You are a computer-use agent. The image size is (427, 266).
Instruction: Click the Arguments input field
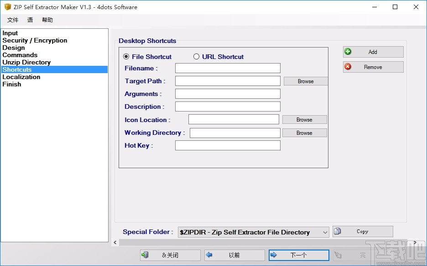tap(228, 94)
